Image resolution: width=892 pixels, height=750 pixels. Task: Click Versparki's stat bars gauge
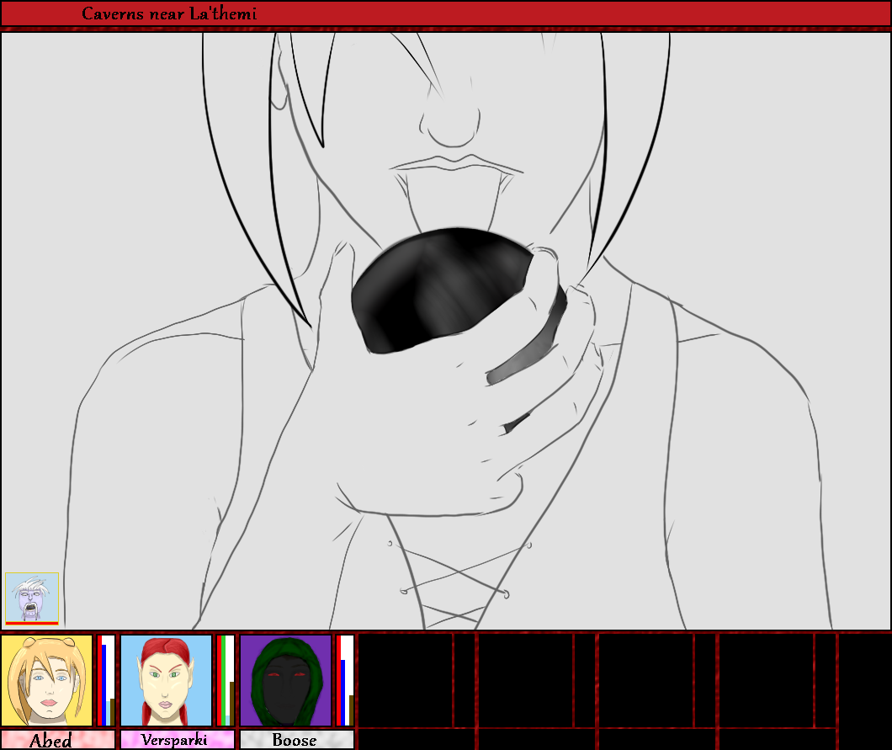tap(226, 680)
